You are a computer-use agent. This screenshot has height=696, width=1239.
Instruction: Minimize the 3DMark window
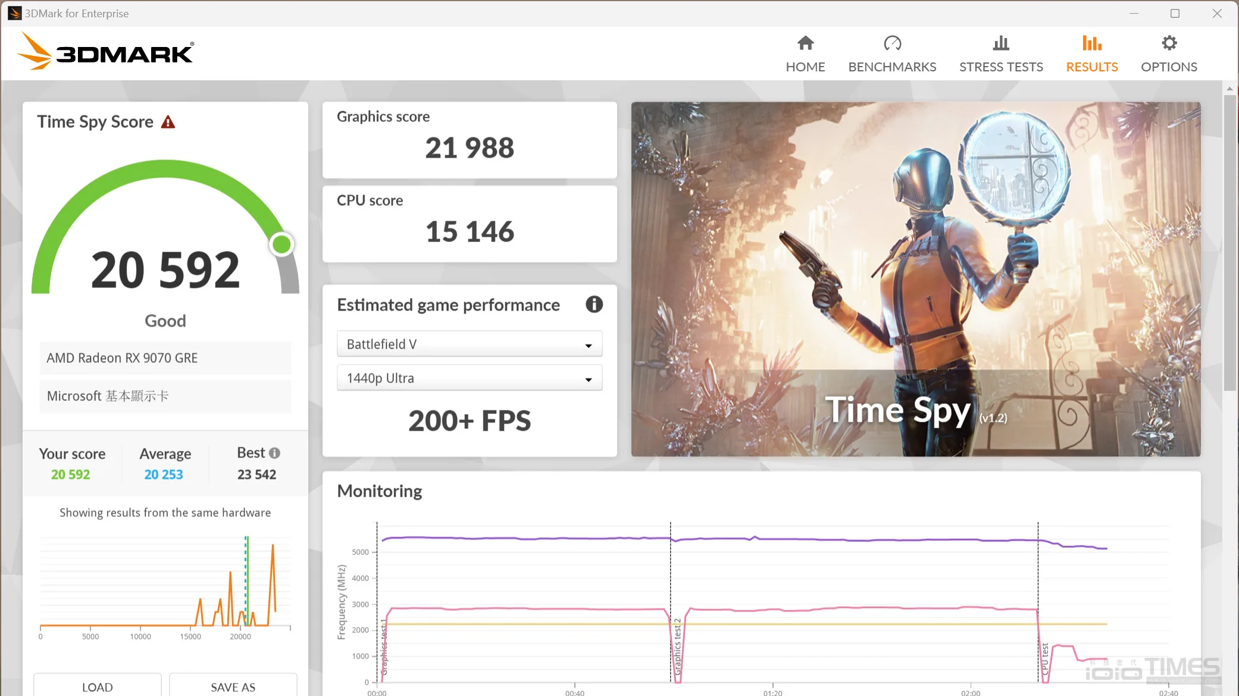1134,13
